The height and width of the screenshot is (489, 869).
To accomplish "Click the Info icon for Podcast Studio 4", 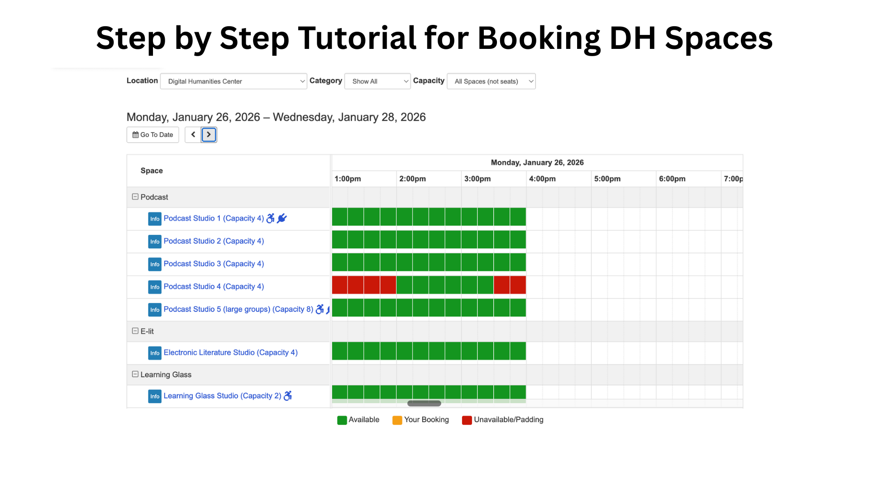I will 154,287.
